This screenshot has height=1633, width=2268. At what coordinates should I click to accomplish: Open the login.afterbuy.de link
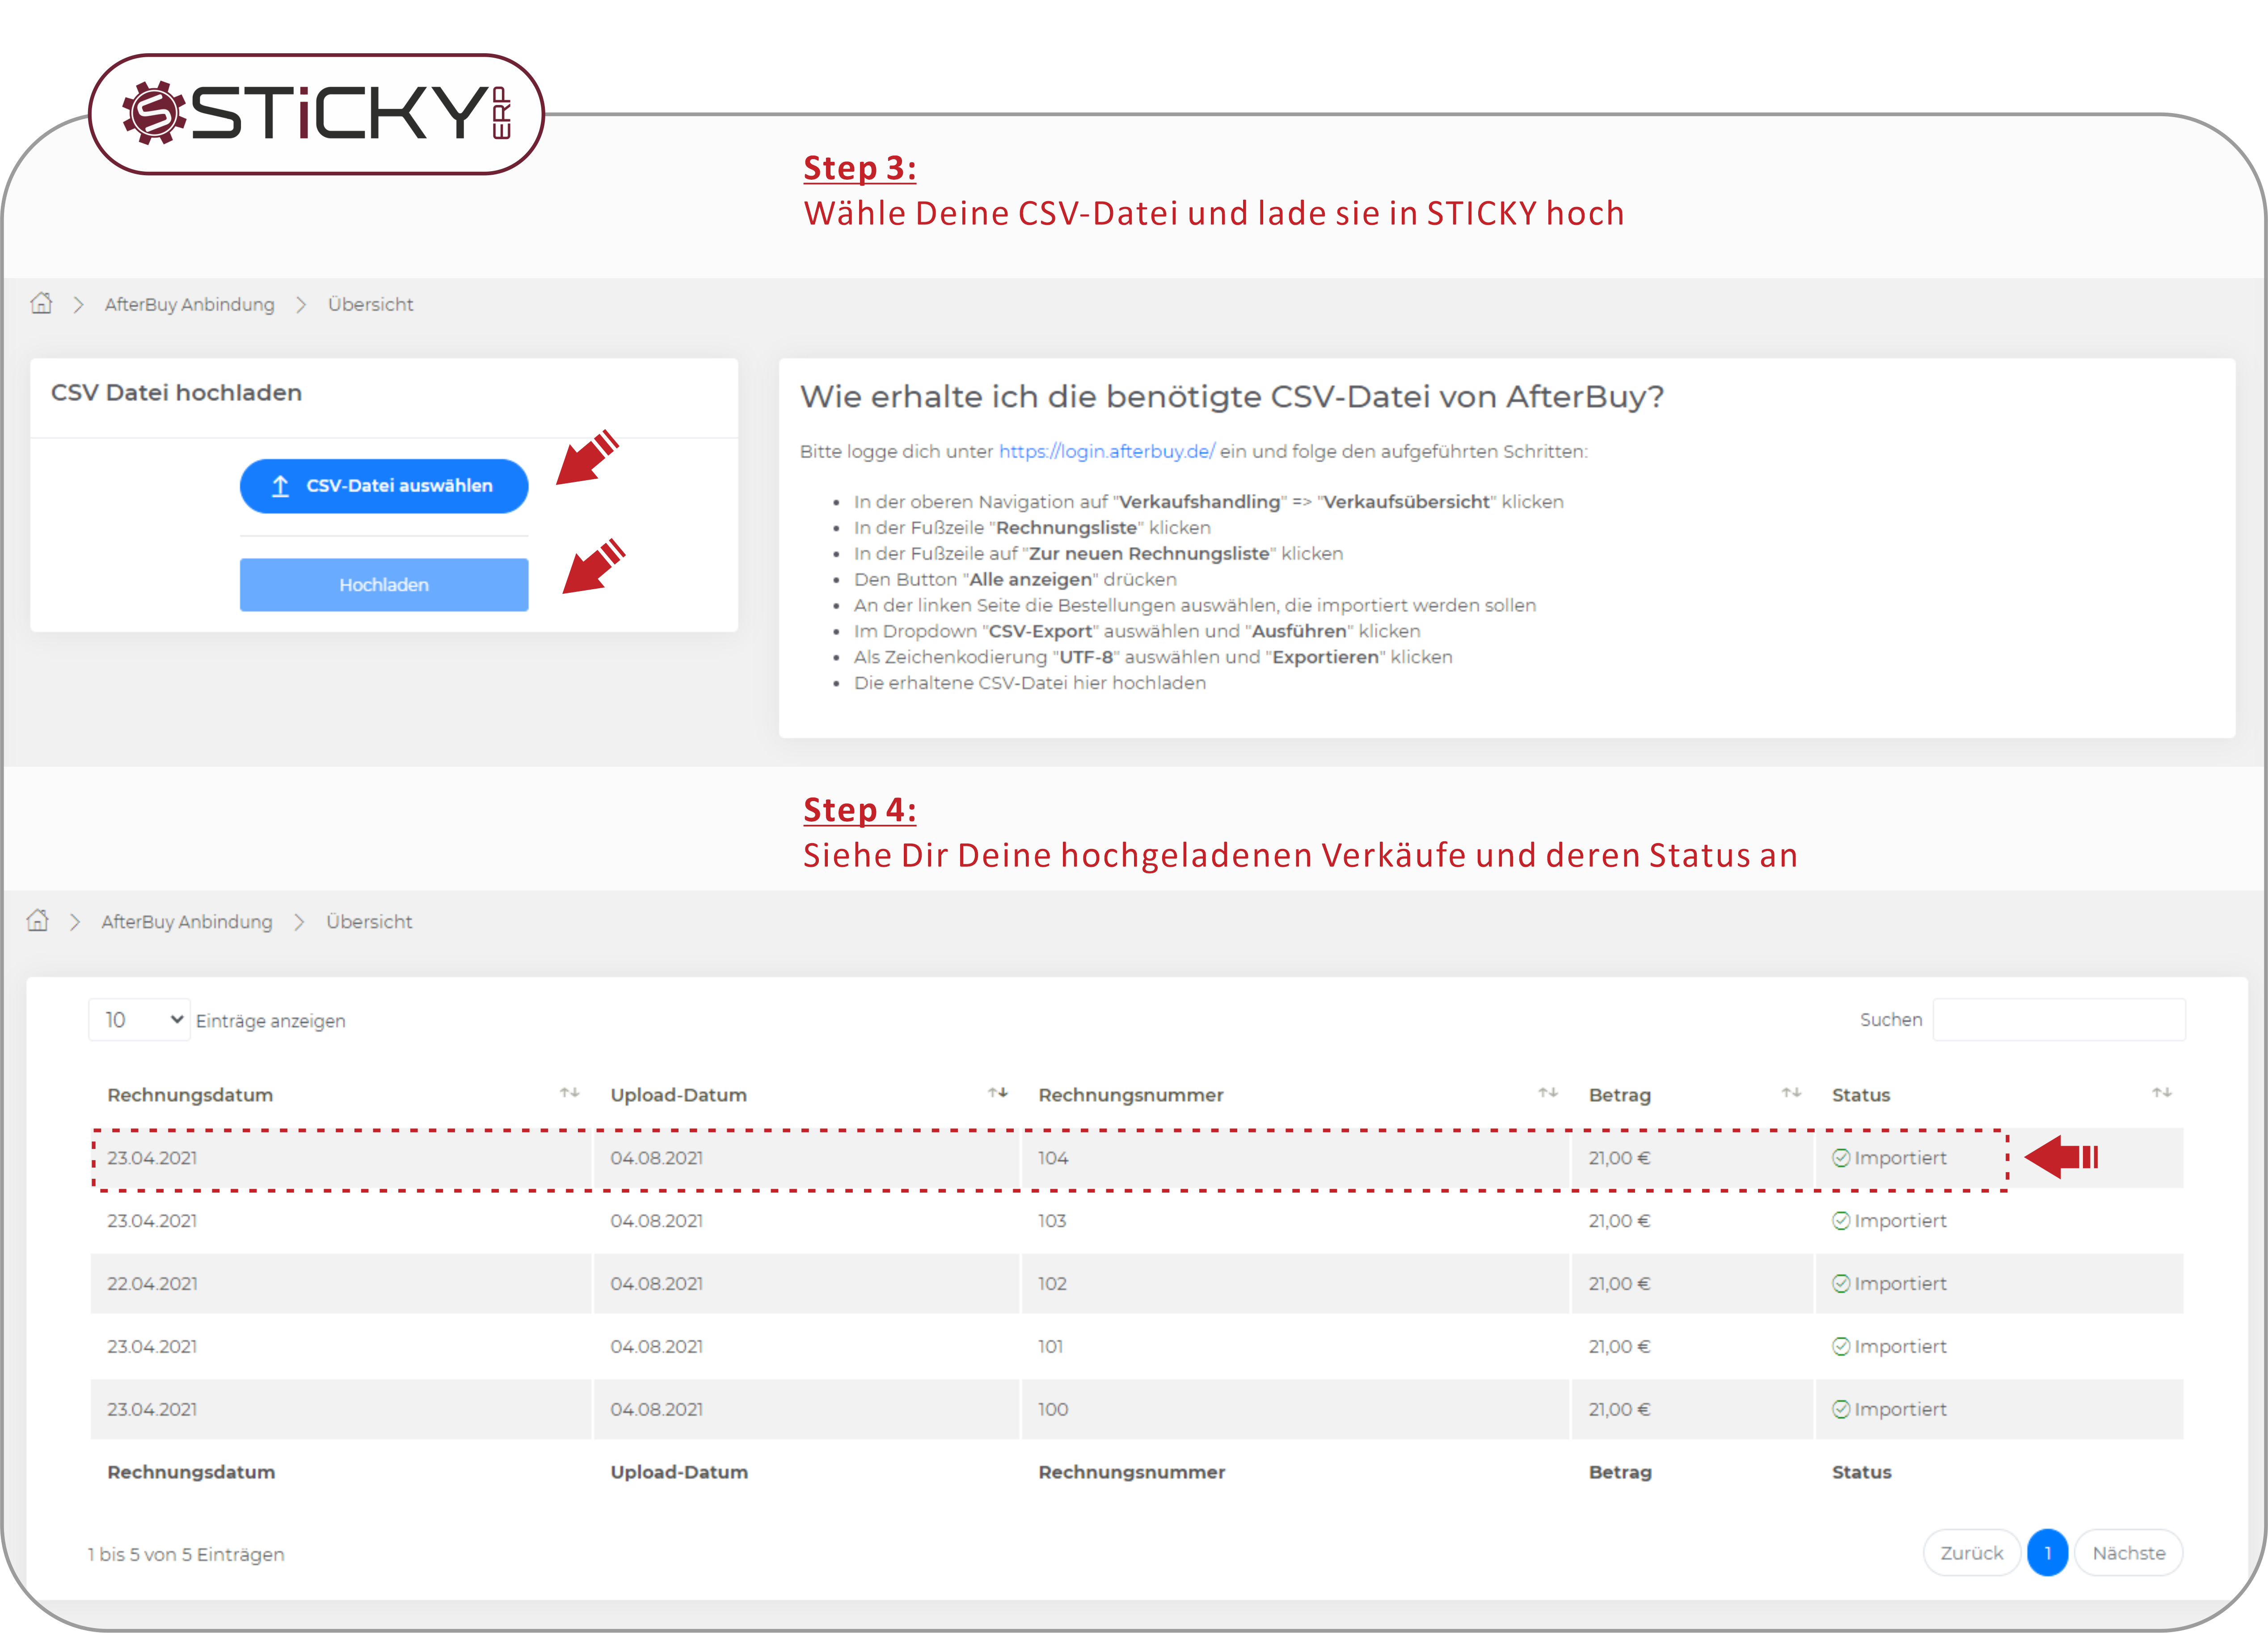pos(1107,452)
